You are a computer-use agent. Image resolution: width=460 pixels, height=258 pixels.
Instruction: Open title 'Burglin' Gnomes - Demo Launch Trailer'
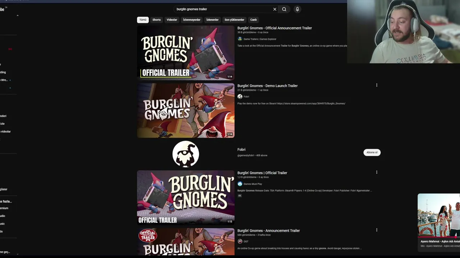pyautogui.click(x=267, y=86)
